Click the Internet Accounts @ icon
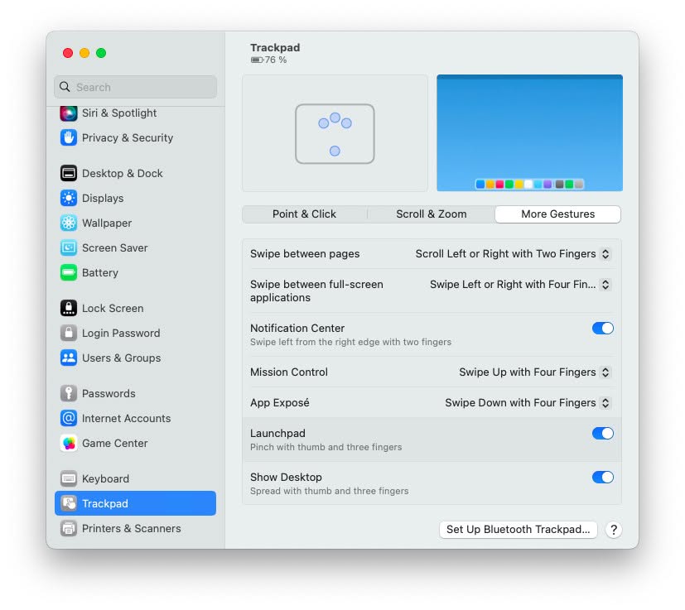 (69, 418)
